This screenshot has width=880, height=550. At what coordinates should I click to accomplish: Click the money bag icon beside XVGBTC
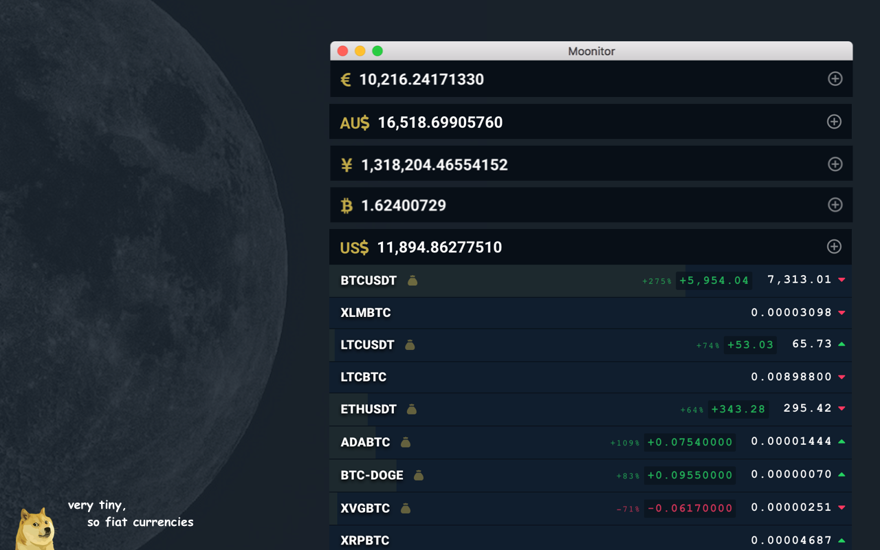406,508
